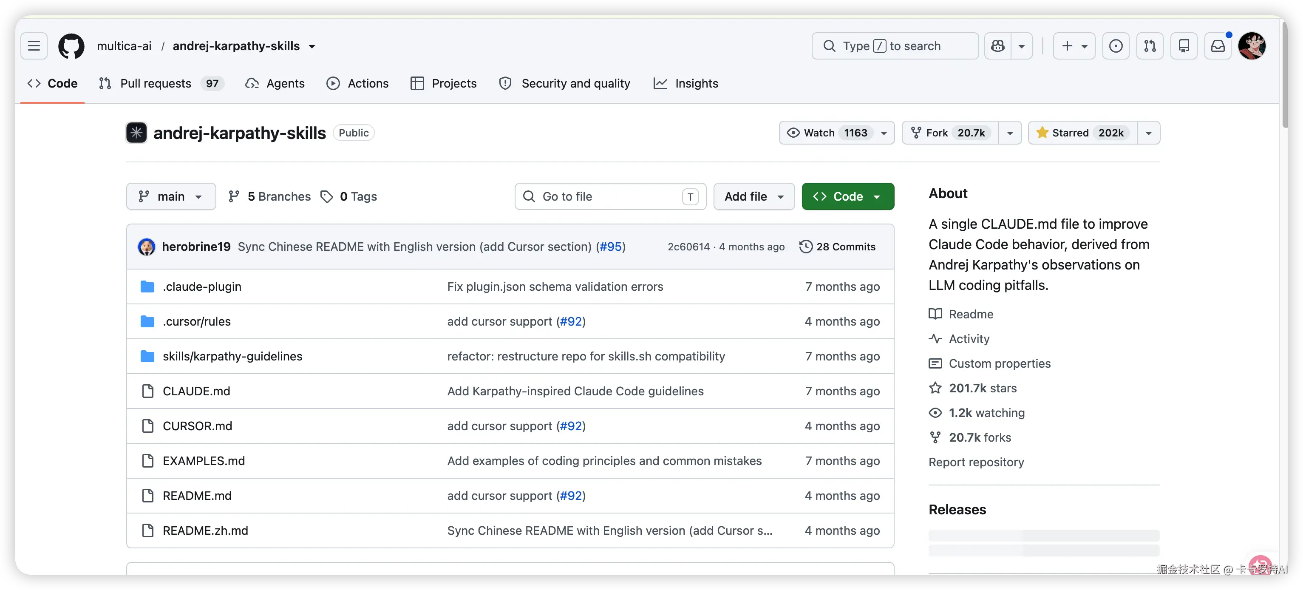1303x590 pixels.
Task: Switch to the Insights tab
Action: click(686, 83)
